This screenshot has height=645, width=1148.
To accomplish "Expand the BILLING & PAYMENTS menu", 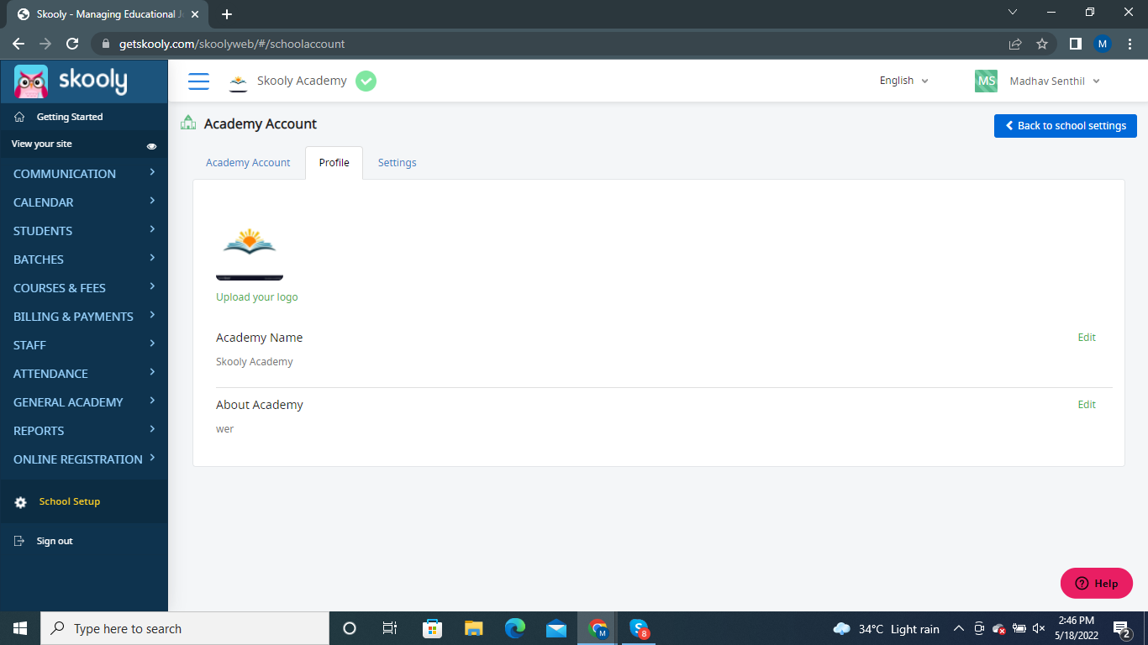I will 84,317.
